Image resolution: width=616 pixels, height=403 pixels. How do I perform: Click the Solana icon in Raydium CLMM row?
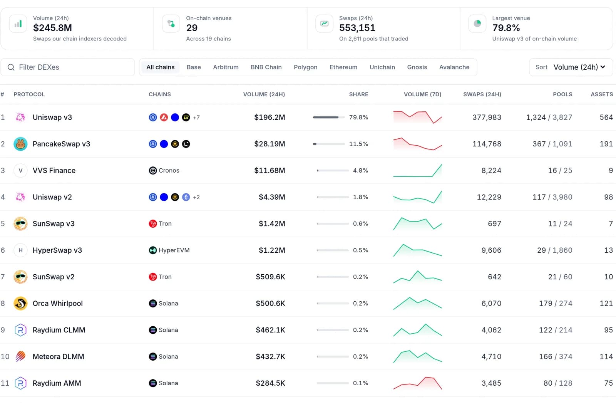tap(153, 330)
